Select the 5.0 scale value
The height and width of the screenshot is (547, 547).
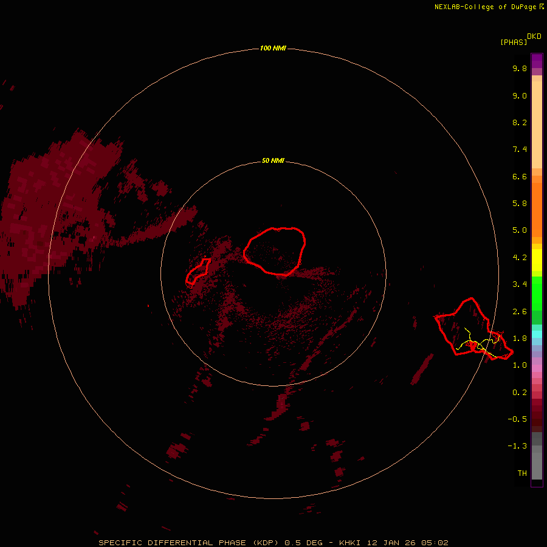520,230
